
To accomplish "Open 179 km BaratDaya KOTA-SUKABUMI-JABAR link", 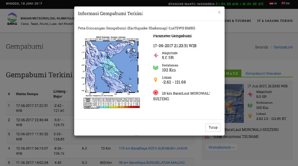I will coord(153,148).
